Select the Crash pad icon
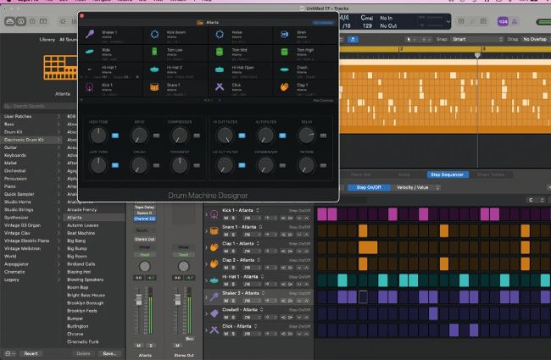 click(x=284, y=69)
